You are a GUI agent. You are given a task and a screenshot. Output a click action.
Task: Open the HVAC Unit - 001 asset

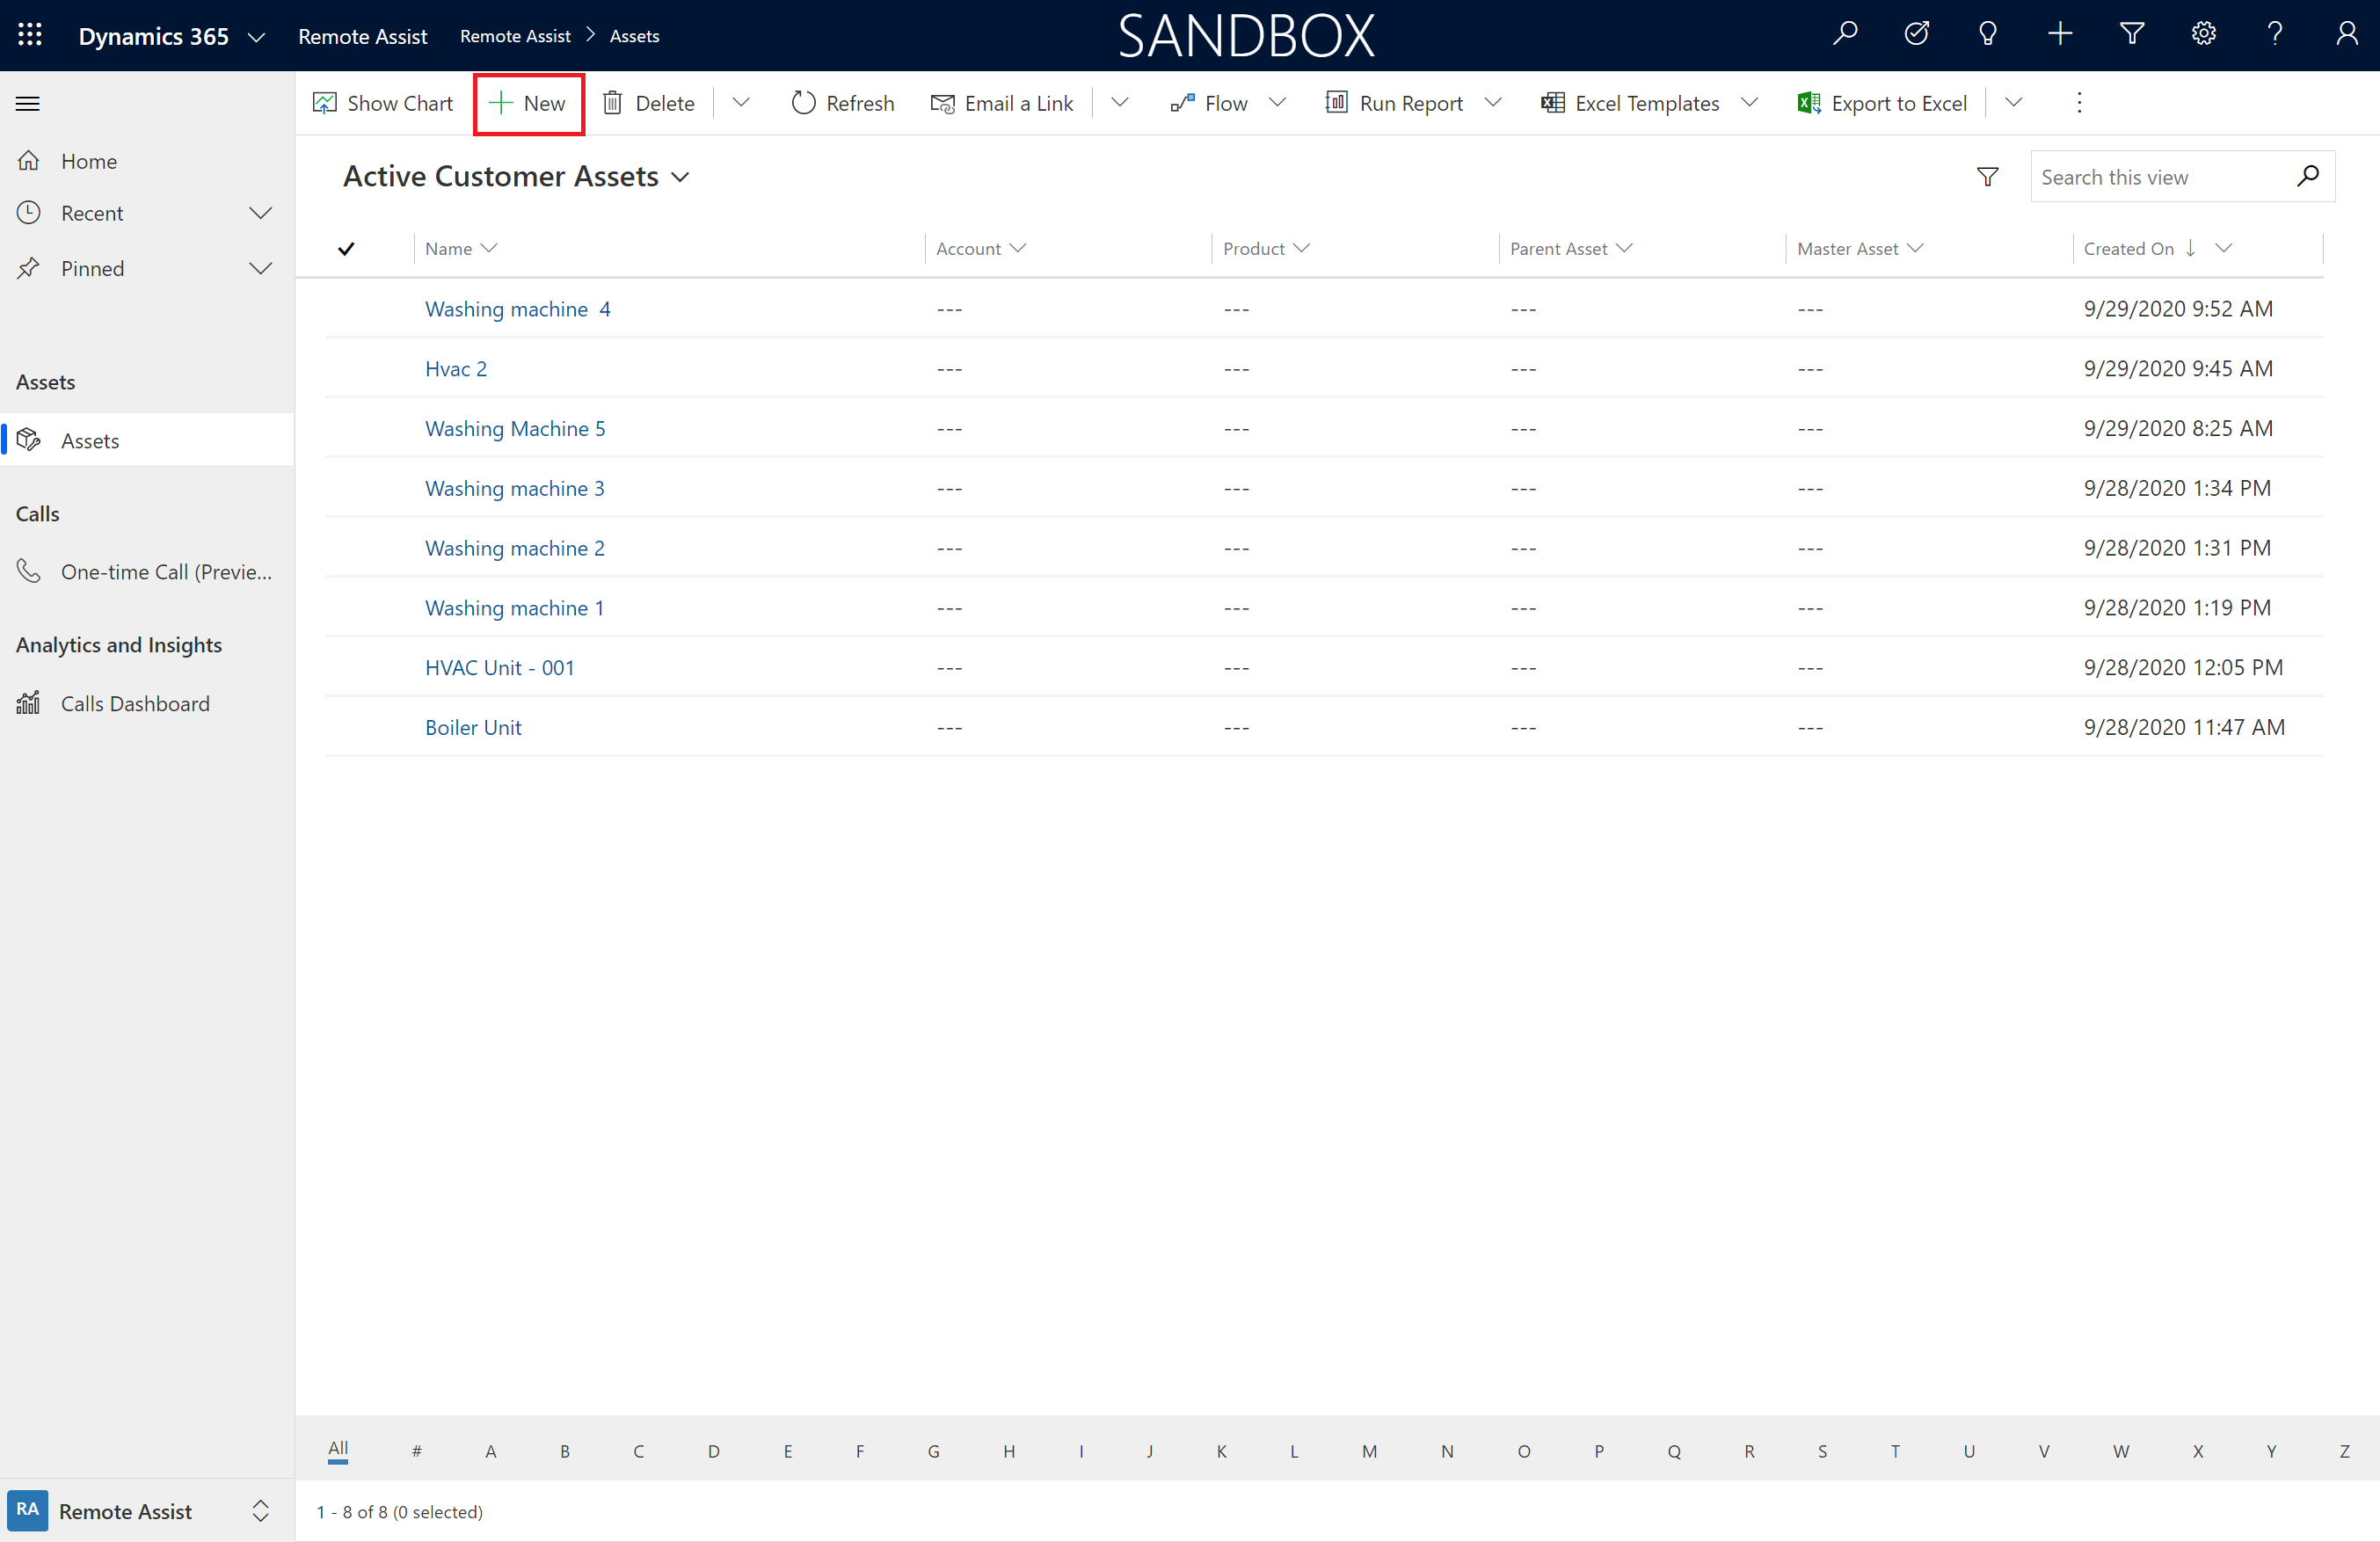pos(499,666)
